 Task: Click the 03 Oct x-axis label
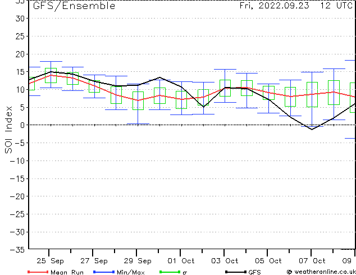pos(225,261)
